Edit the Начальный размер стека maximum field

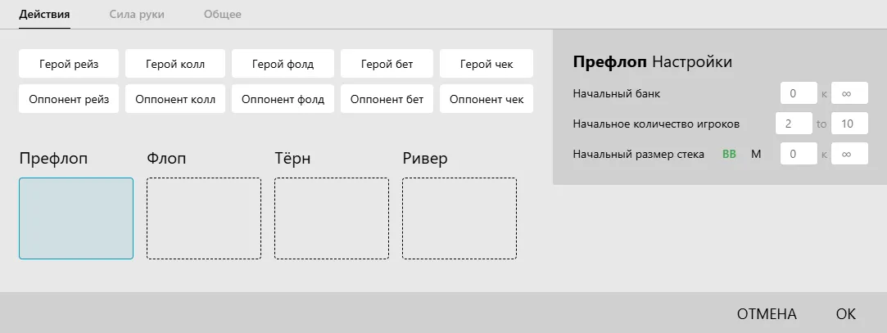849,154
